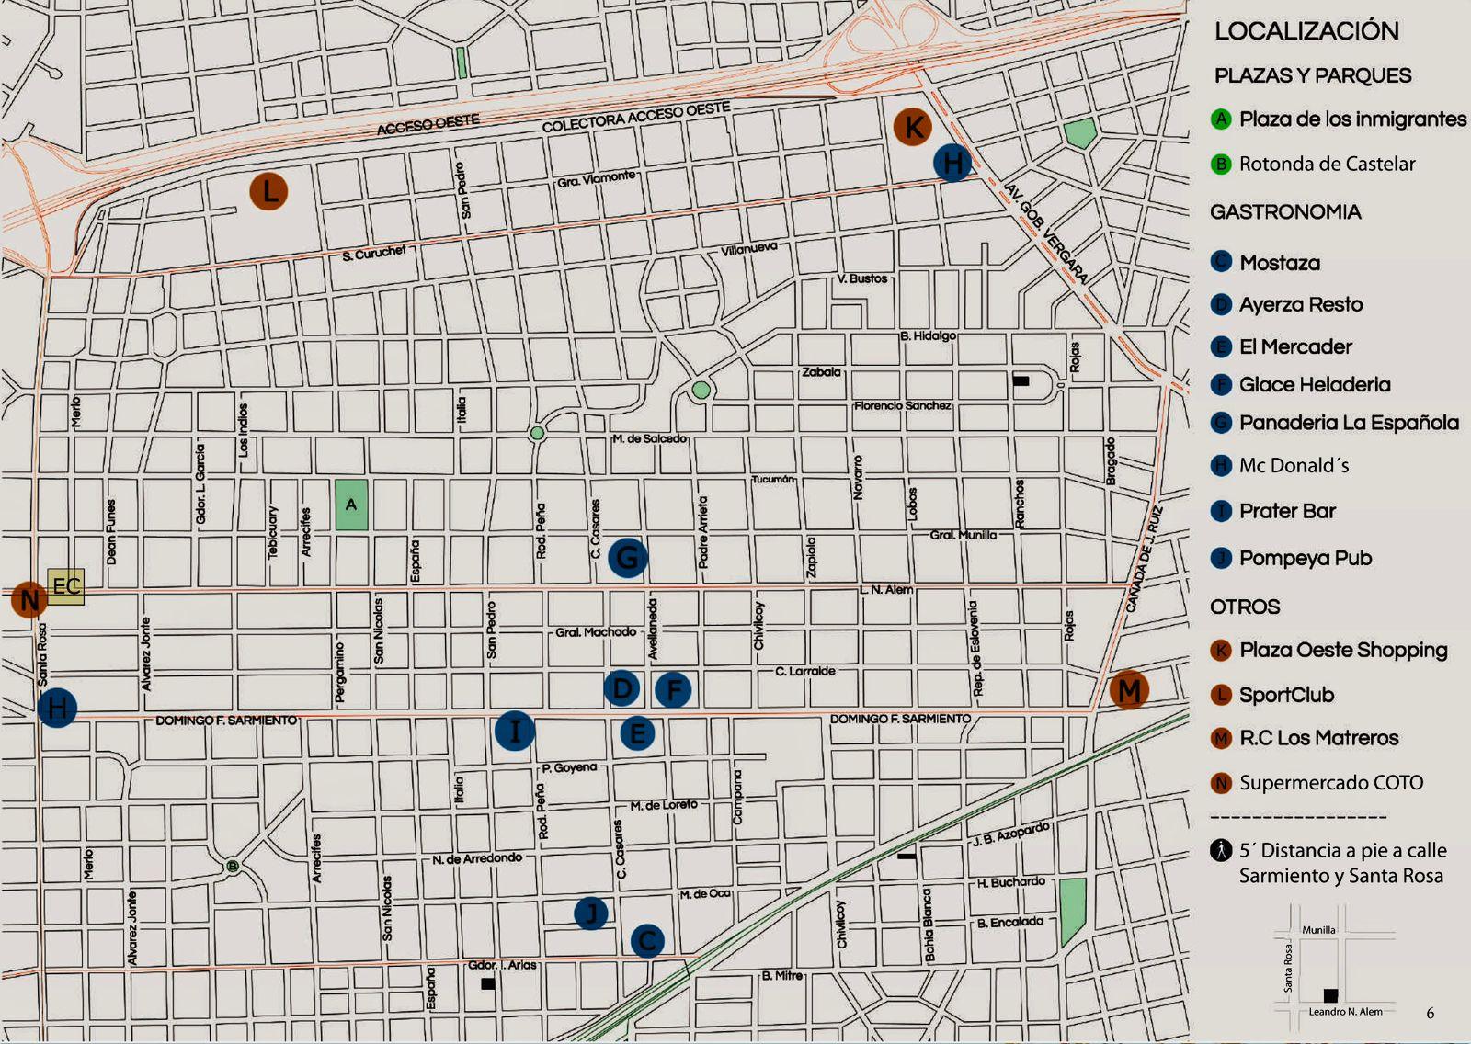Click the green A dot in the legend
The height and width of the screenshot is (1044, 1471).
coord(1221,119)
